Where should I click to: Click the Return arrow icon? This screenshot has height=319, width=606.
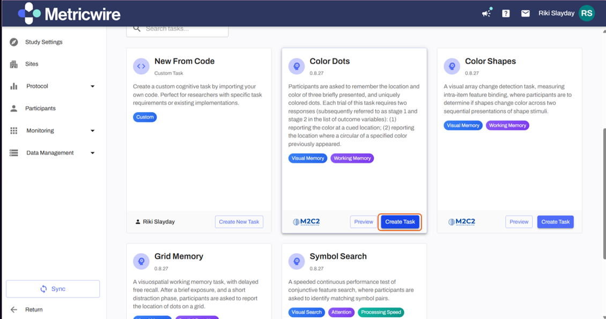coord(14,309)
